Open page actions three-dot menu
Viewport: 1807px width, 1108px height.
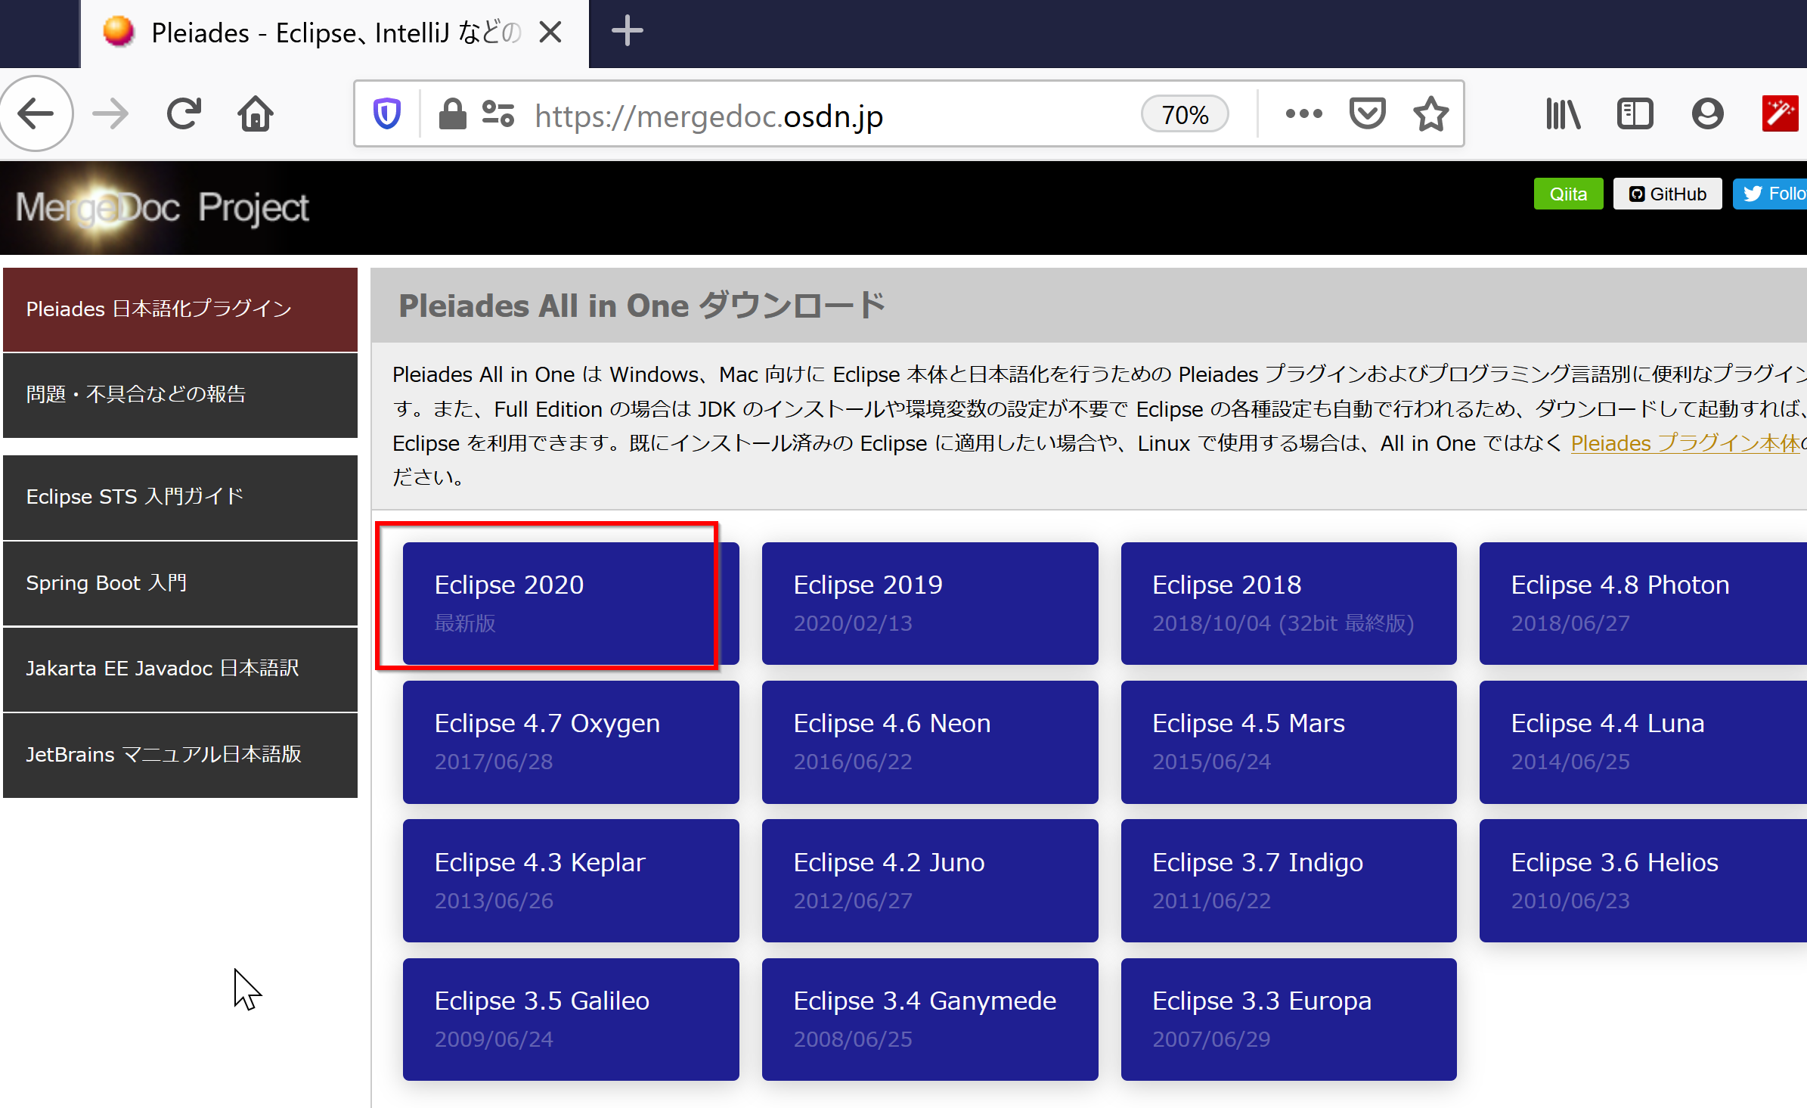[1303, 114]
